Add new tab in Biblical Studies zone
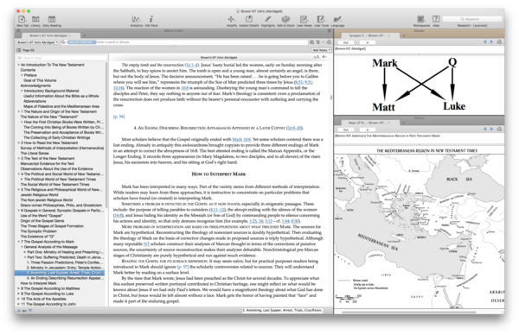519x335 pixels. pyautogui.click(x=84, y=35)
